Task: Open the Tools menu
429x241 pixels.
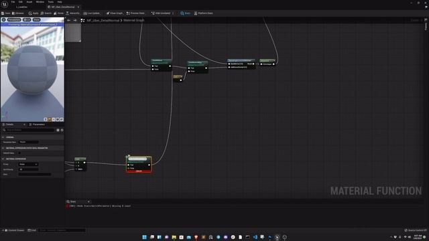Action: (x=51, y=2)
